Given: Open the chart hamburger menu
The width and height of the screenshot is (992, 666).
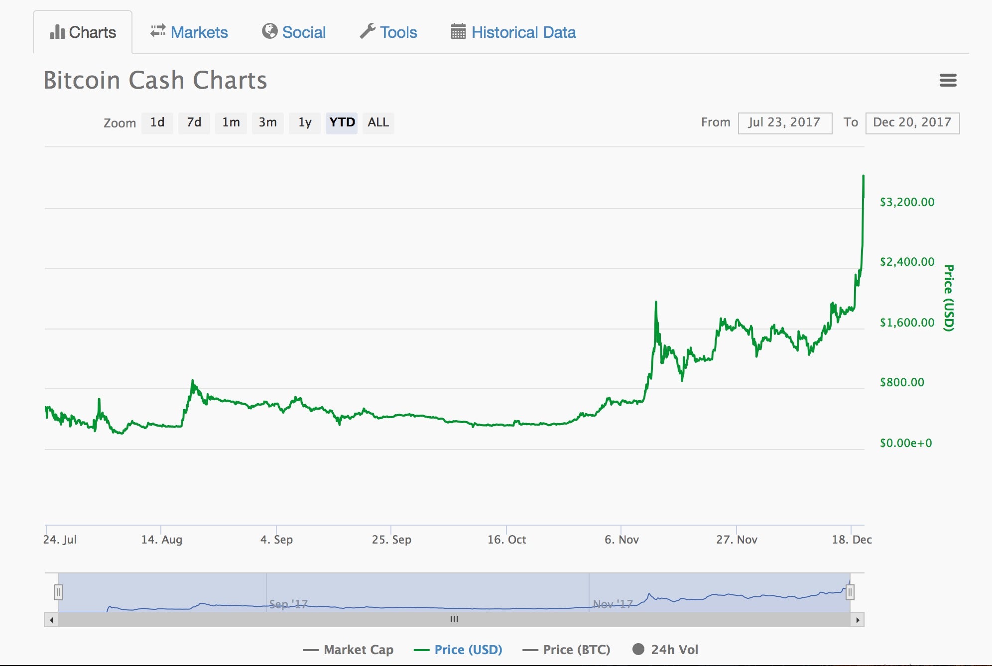Looking at the screenshot, I should [948, 80].
